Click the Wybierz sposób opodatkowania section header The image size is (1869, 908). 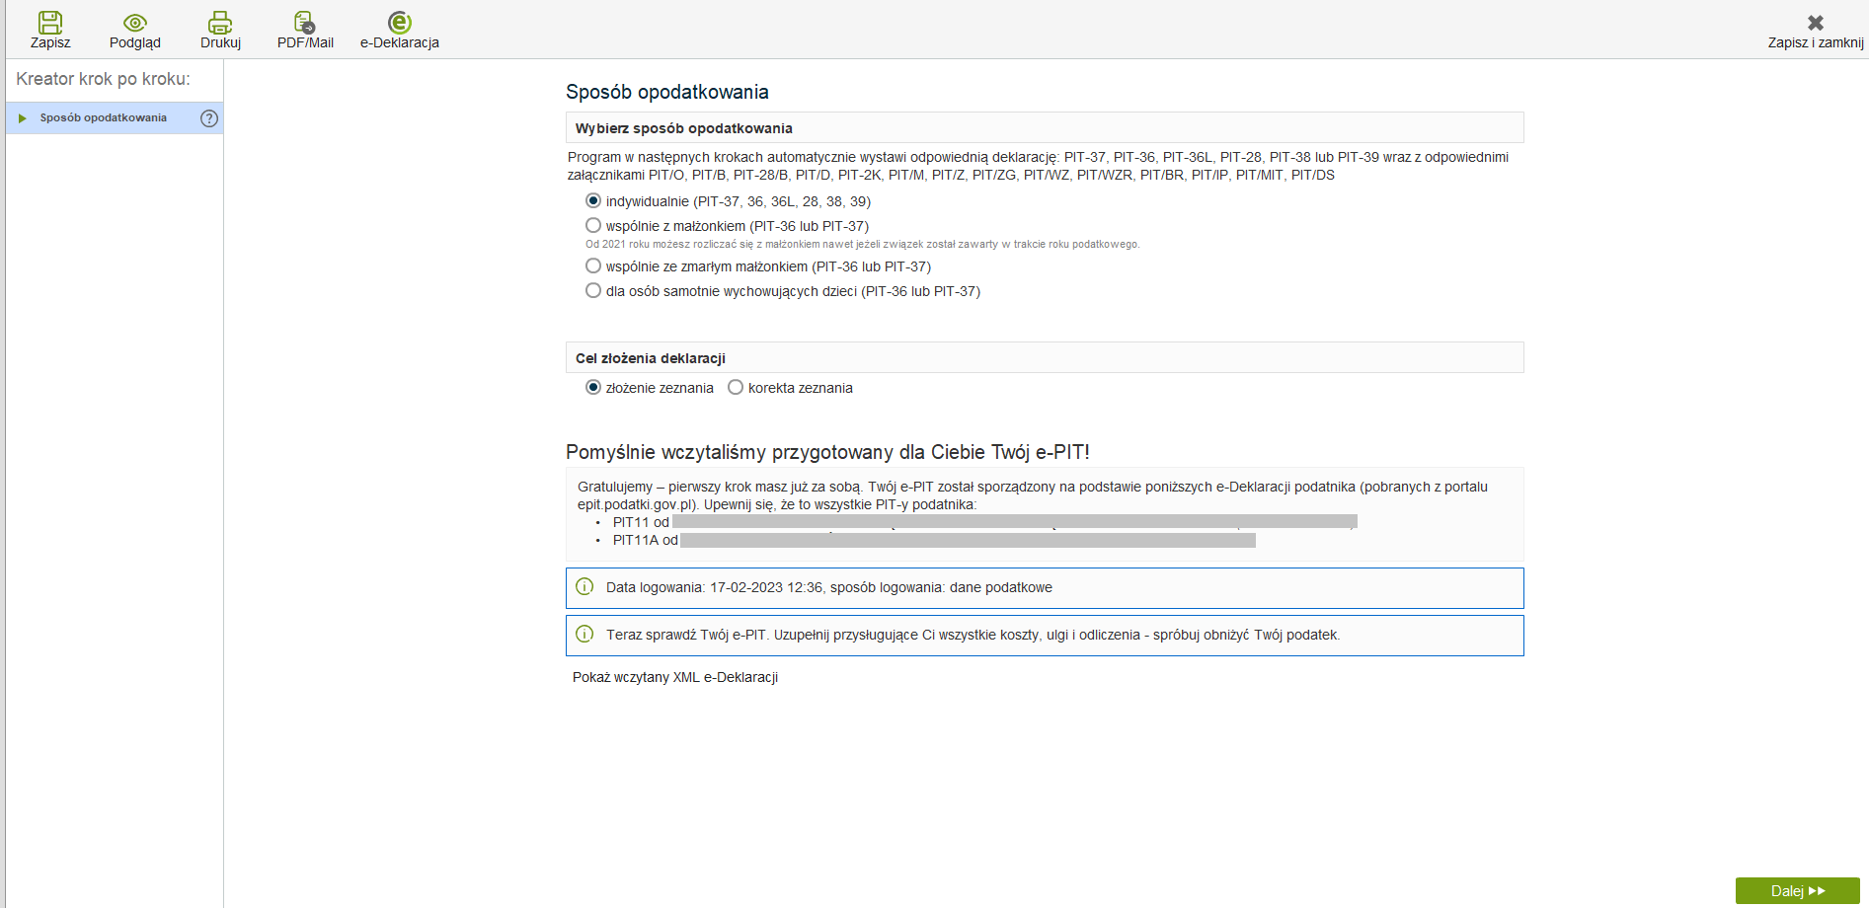tap(683, 128)
